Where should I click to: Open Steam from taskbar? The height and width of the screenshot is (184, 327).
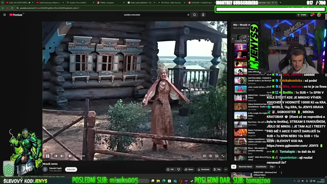click(192, 181)
